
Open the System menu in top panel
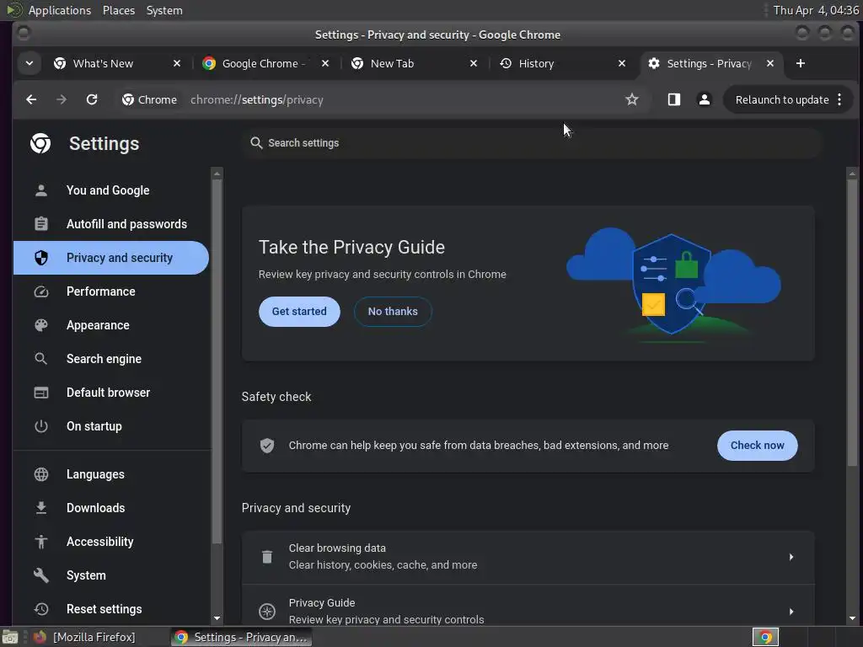coord(164,10)
